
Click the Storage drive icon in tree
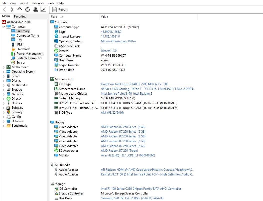click(x=8, y=90)
